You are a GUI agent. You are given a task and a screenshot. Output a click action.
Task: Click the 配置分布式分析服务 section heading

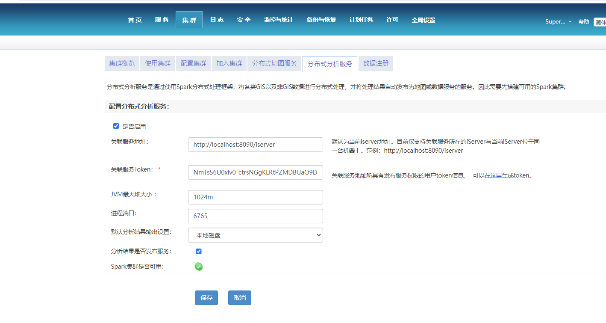click(x=139, y=107)
